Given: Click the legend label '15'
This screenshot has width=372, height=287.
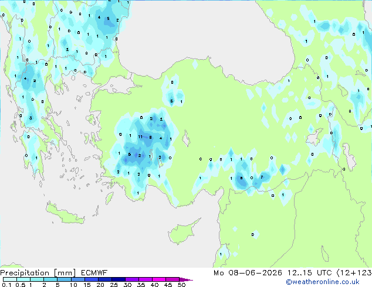Looking at the screenshot, I should pos(87,285).
